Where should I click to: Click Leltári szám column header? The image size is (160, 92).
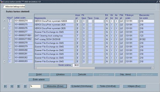(x=20, y=18)
